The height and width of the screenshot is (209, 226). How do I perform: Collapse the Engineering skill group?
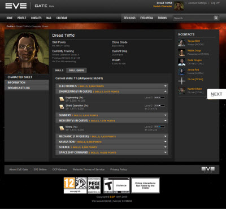(112, 92)
